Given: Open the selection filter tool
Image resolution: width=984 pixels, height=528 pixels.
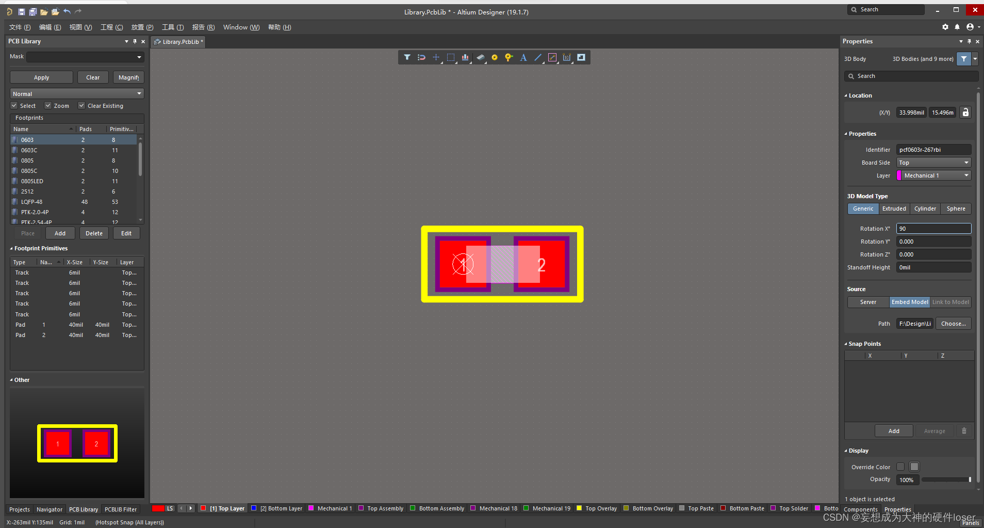Looking at the screenshot, I should tap(407, 57).
